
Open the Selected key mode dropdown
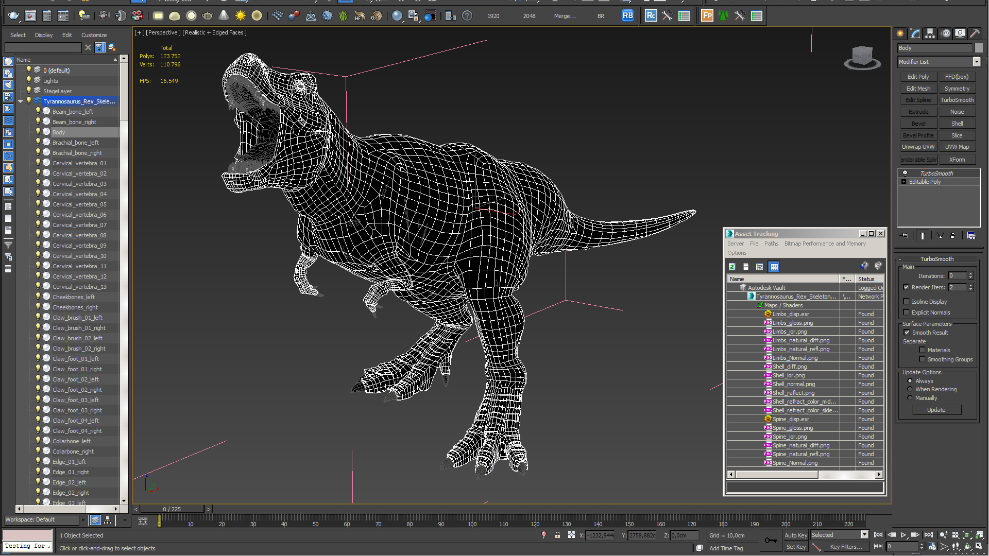tap(864, 535)
